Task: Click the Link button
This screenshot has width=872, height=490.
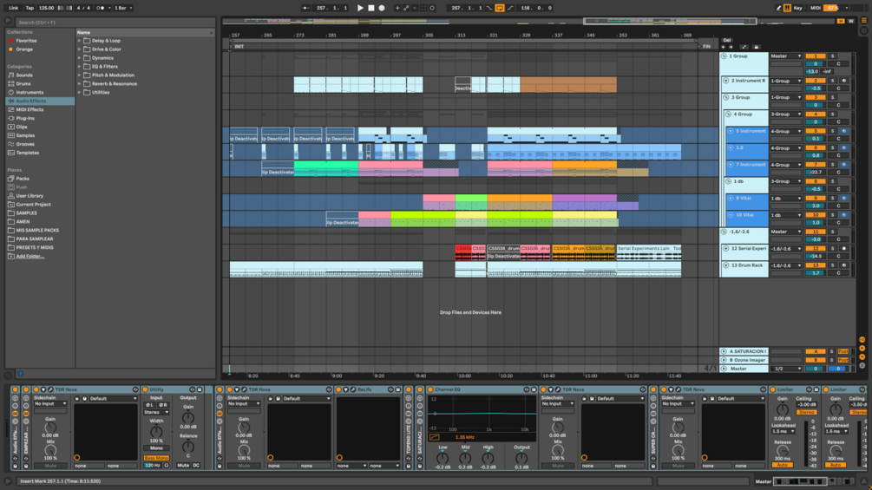Action: coord(13,8)
